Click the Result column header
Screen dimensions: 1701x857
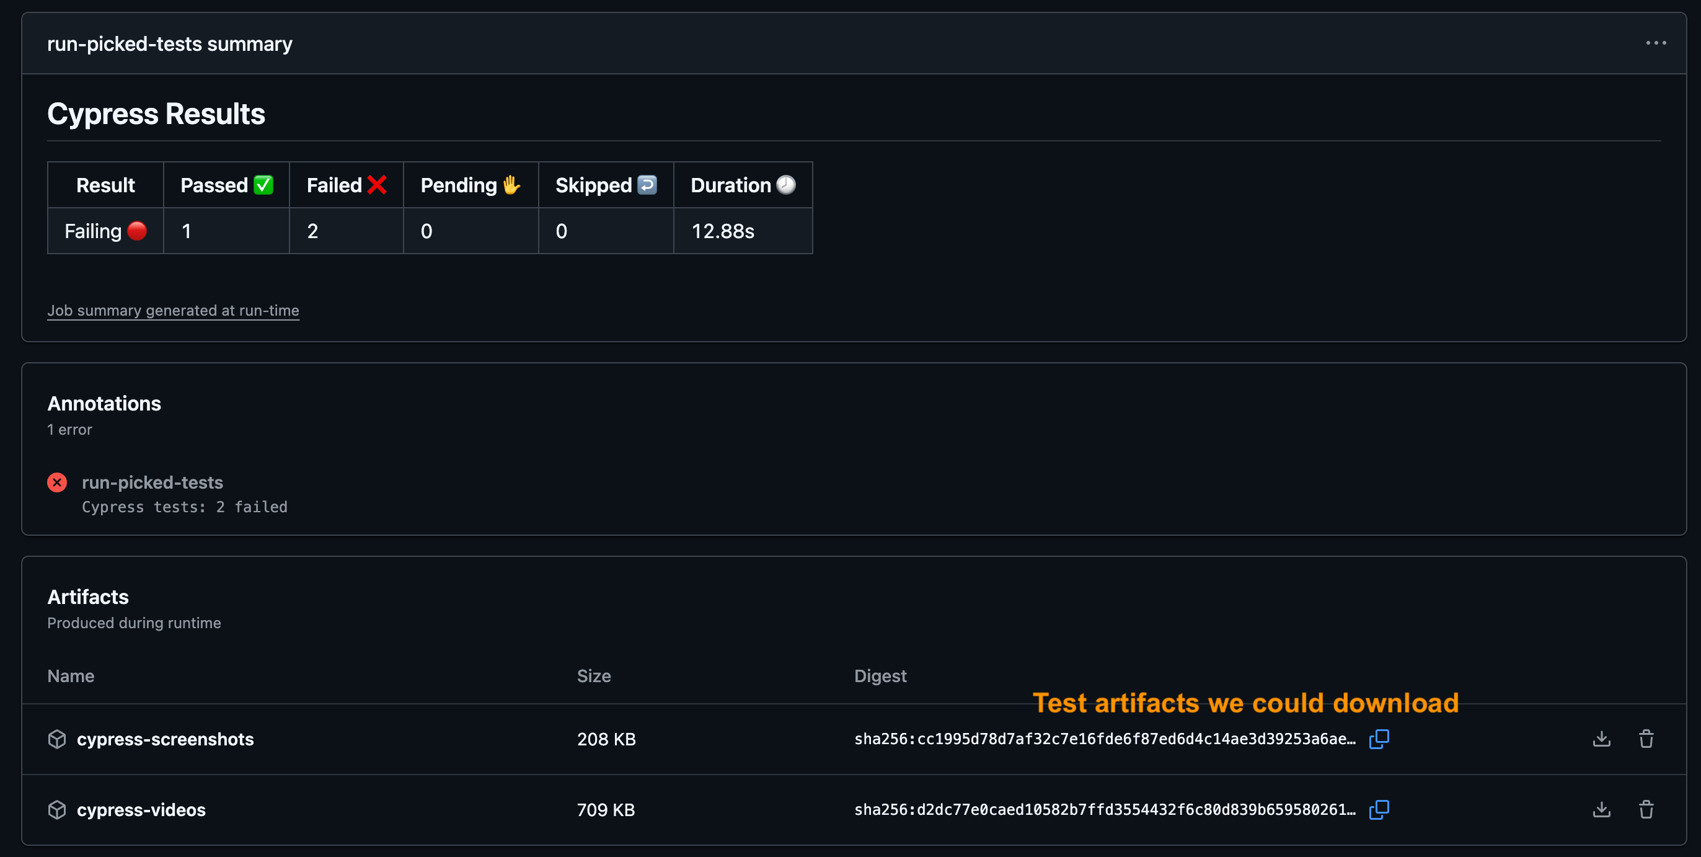click(x=105, y=185)
